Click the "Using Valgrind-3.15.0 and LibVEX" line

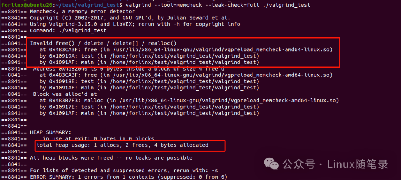coord(135,24)
